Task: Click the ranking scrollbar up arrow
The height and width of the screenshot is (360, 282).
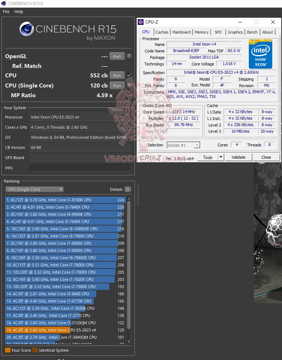Action: pos(129,199)
